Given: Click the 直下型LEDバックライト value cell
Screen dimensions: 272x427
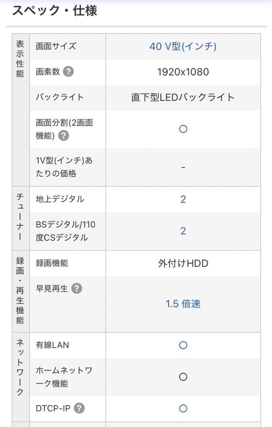Looking at the screenshot, I should (183, 97).
